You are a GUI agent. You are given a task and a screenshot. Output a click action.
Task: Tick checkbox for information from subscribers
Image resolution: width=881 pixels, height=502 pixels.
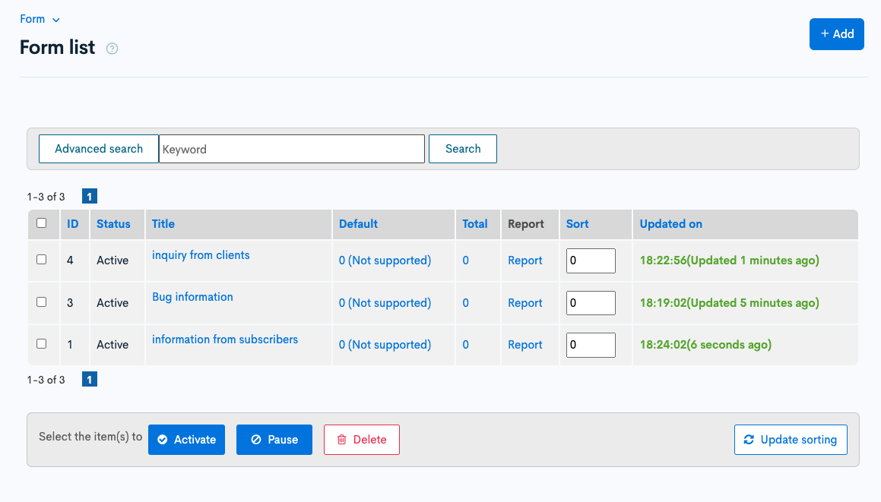(x=42, y=344)
